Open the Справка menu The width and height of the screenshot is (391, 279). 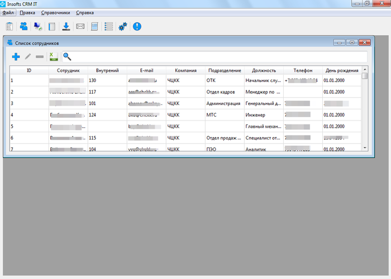(x=85, y=12)
